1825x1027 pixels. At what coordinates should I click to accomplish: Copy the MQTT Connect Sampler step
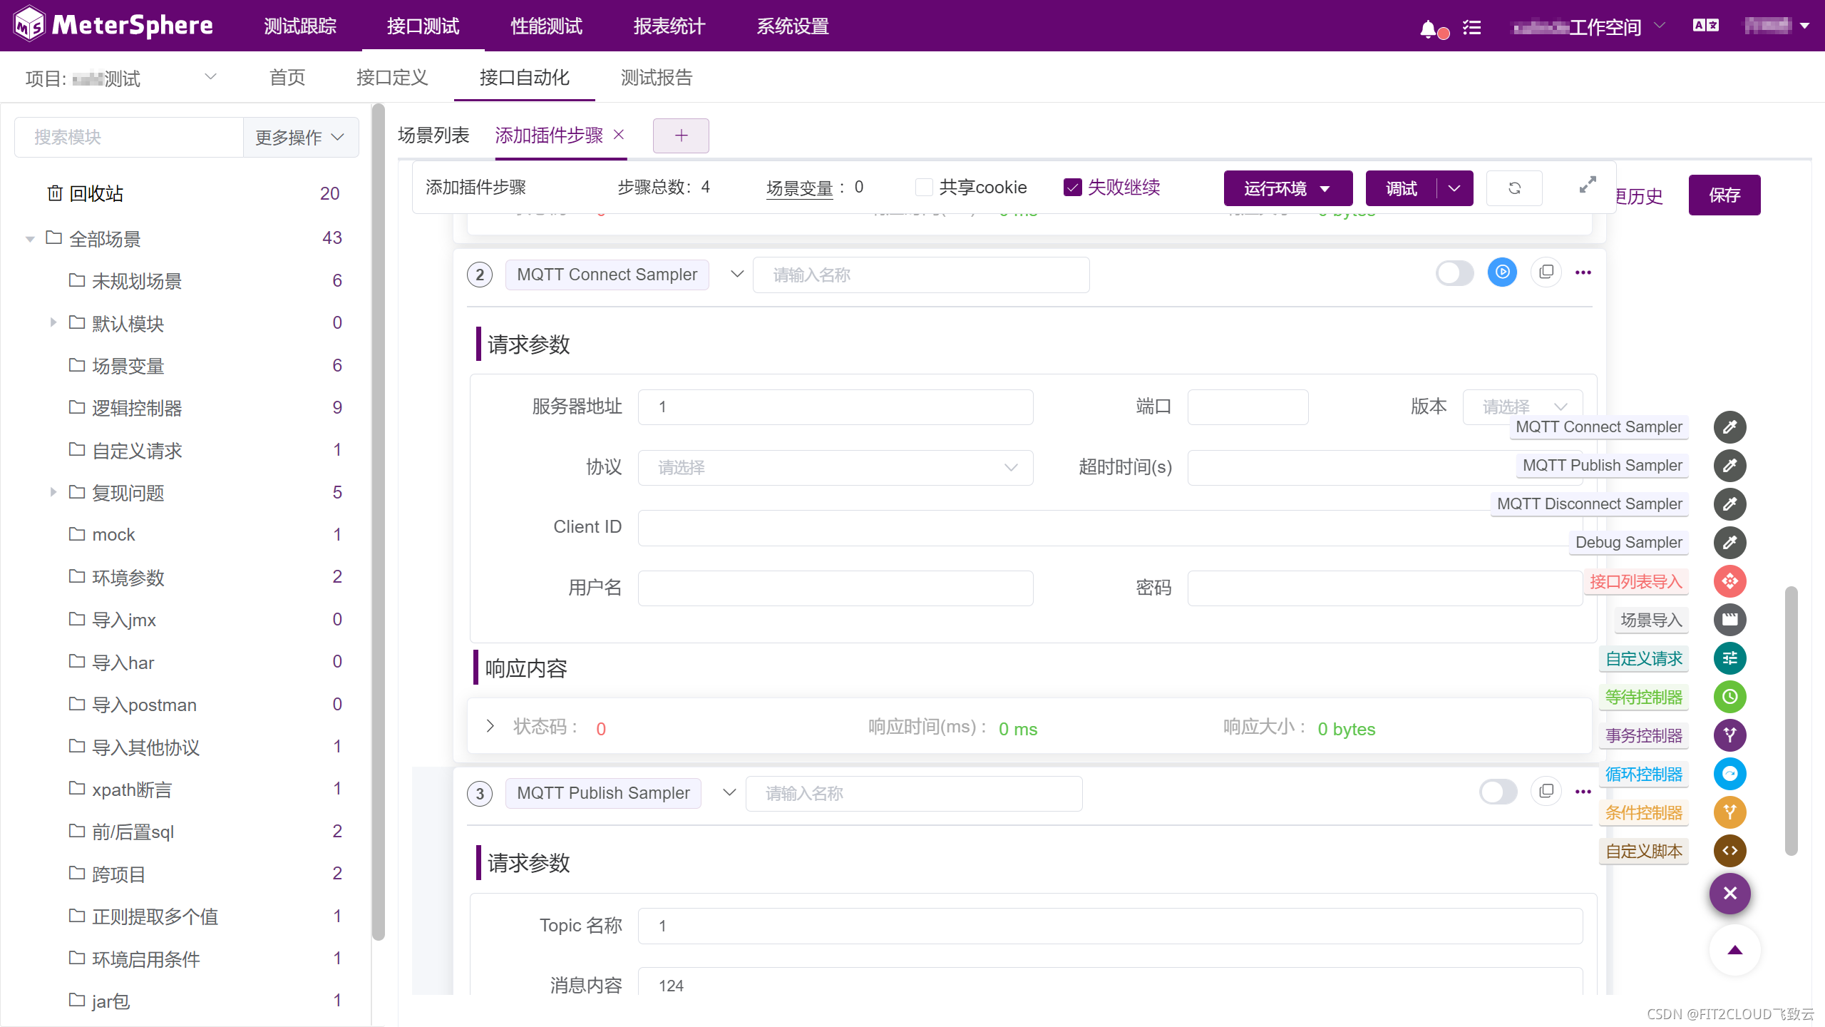pos(1546,272)
